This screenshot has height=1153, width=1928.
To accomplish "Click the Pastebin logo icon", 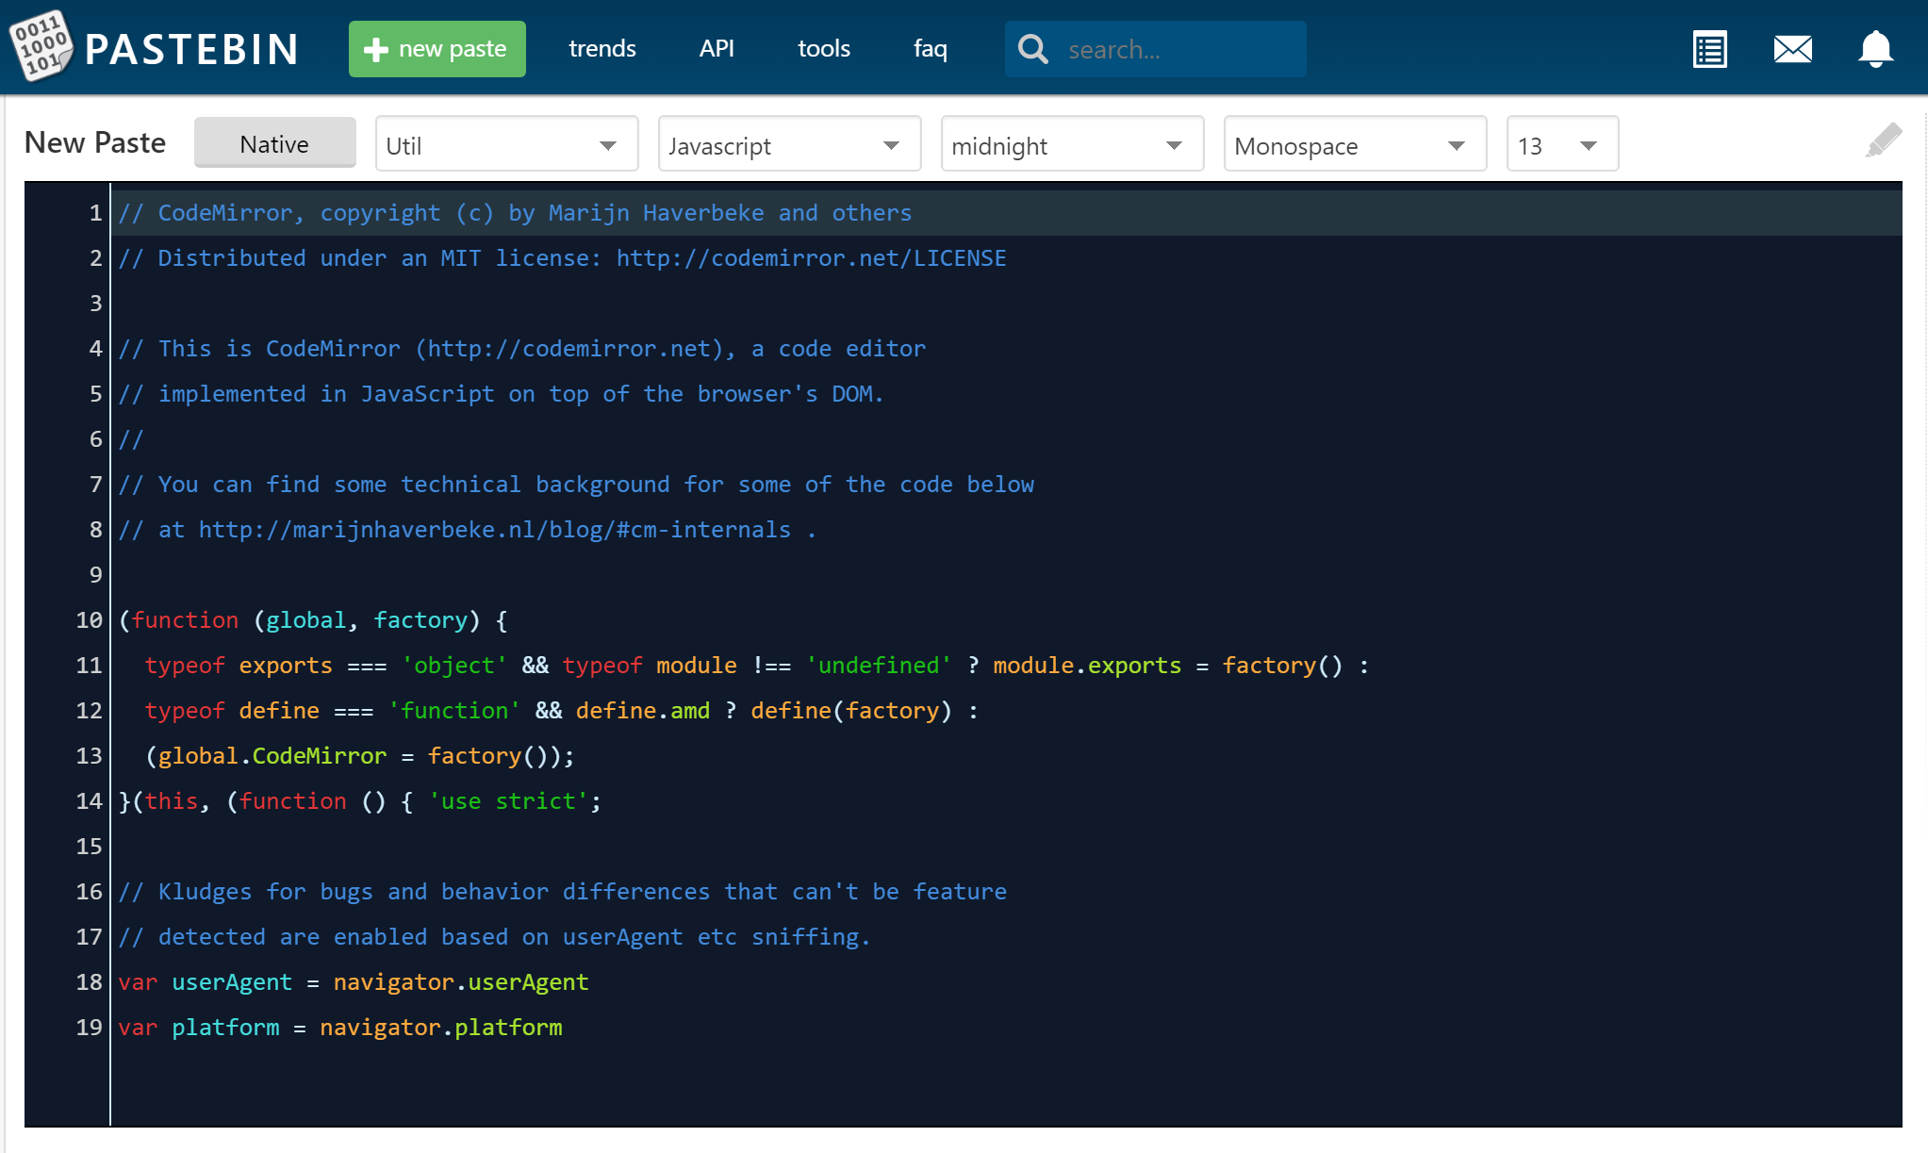I will (40, 45).
